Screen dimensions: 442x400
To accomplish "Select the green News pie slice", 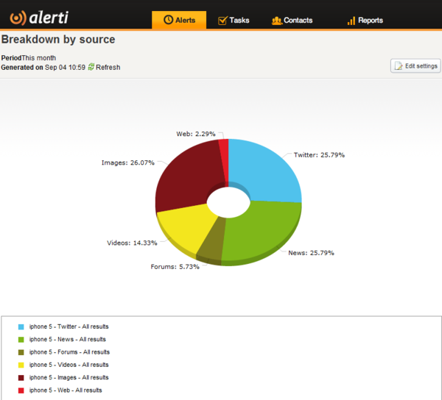I will (262, 231).
